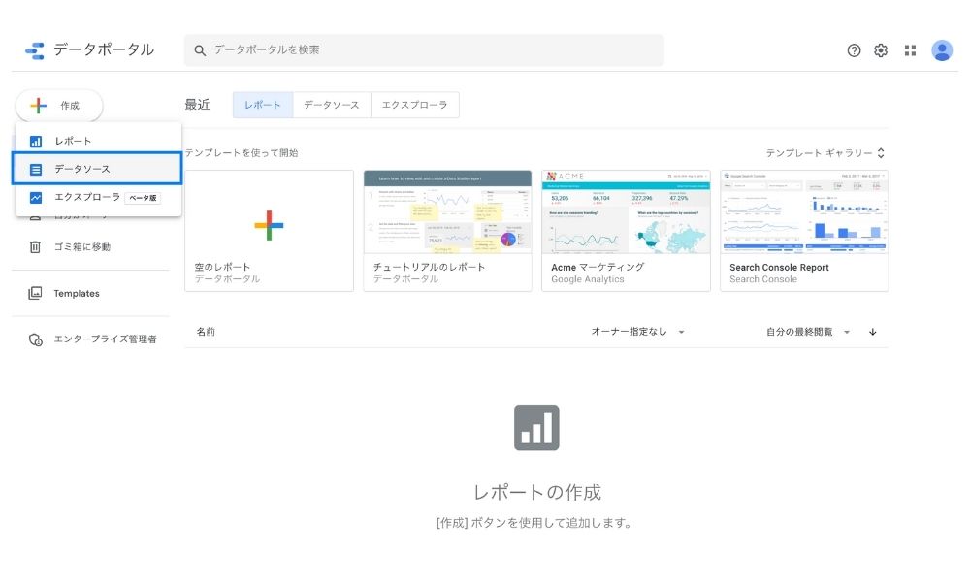Click the trash can icon in the sidebar
Screen dimensions: 970x582
(35, 247)
